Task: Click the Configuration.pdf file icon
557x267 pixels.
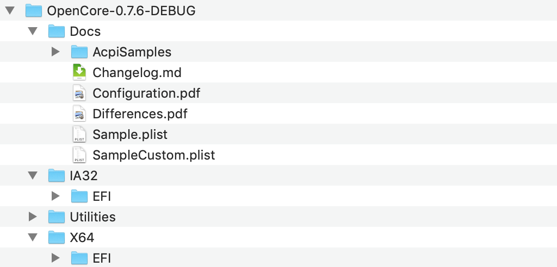Action: click(79, 93)
